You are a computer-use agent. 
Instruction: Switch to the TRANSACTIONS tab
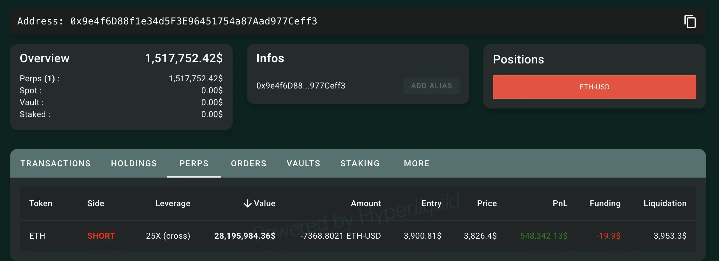(56, 163)
